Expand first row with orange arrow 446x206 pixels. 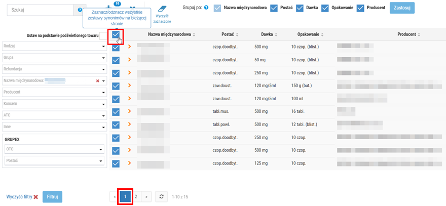click(130, 47)
